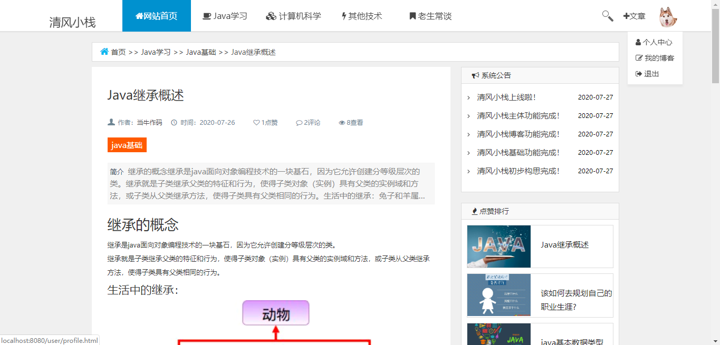Viewport: 720px width, 345px height.
Task: Open the husky avatar user menu
Action: point(668,17)
